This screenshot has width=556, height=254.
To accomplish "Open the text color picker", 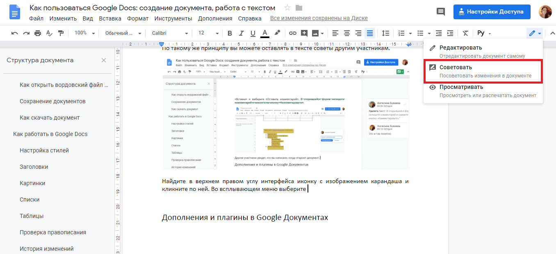I will point(265,33).
